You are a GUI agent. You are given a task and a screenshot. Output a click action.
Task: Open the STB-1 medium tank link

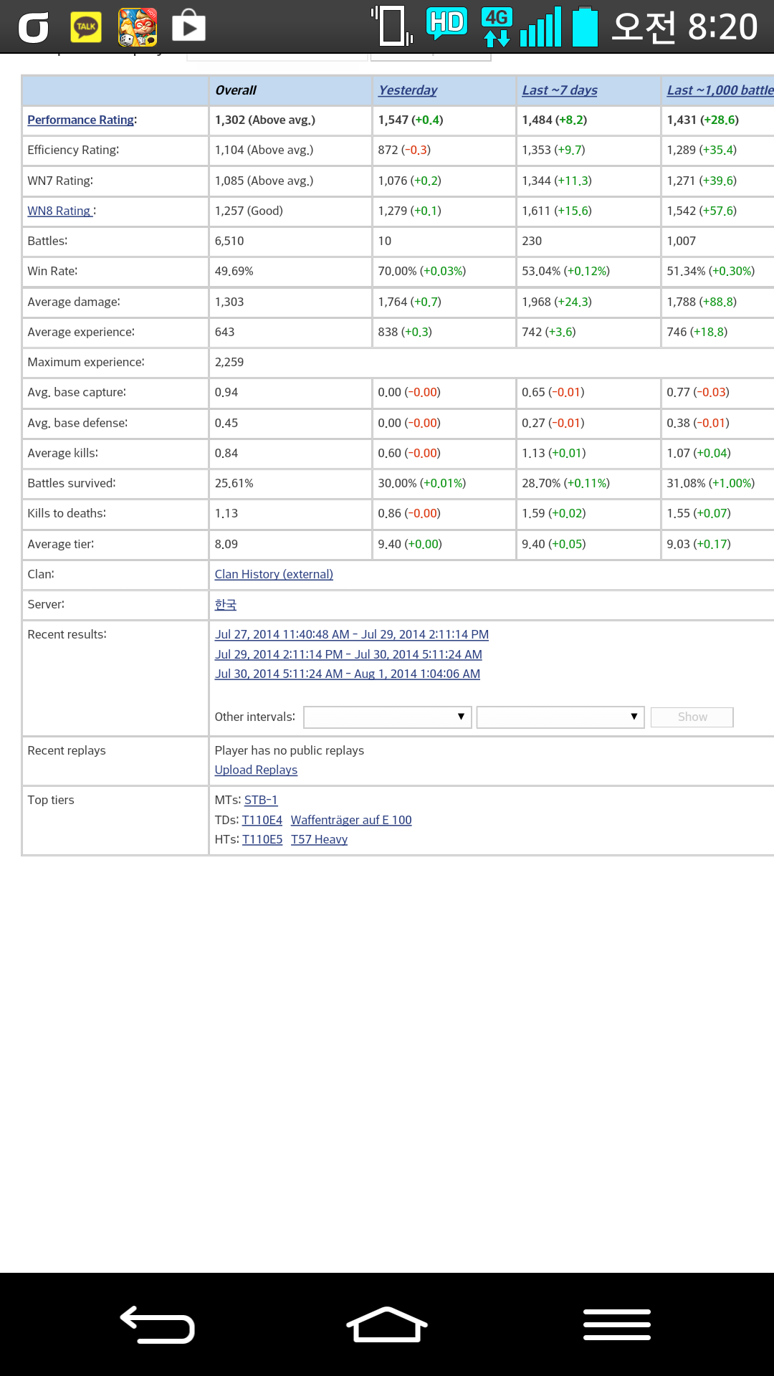click(x=261, y=800)
